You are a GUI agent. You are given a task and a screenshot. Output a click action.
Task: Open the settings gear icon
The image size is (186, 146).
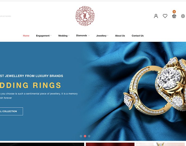183,16
